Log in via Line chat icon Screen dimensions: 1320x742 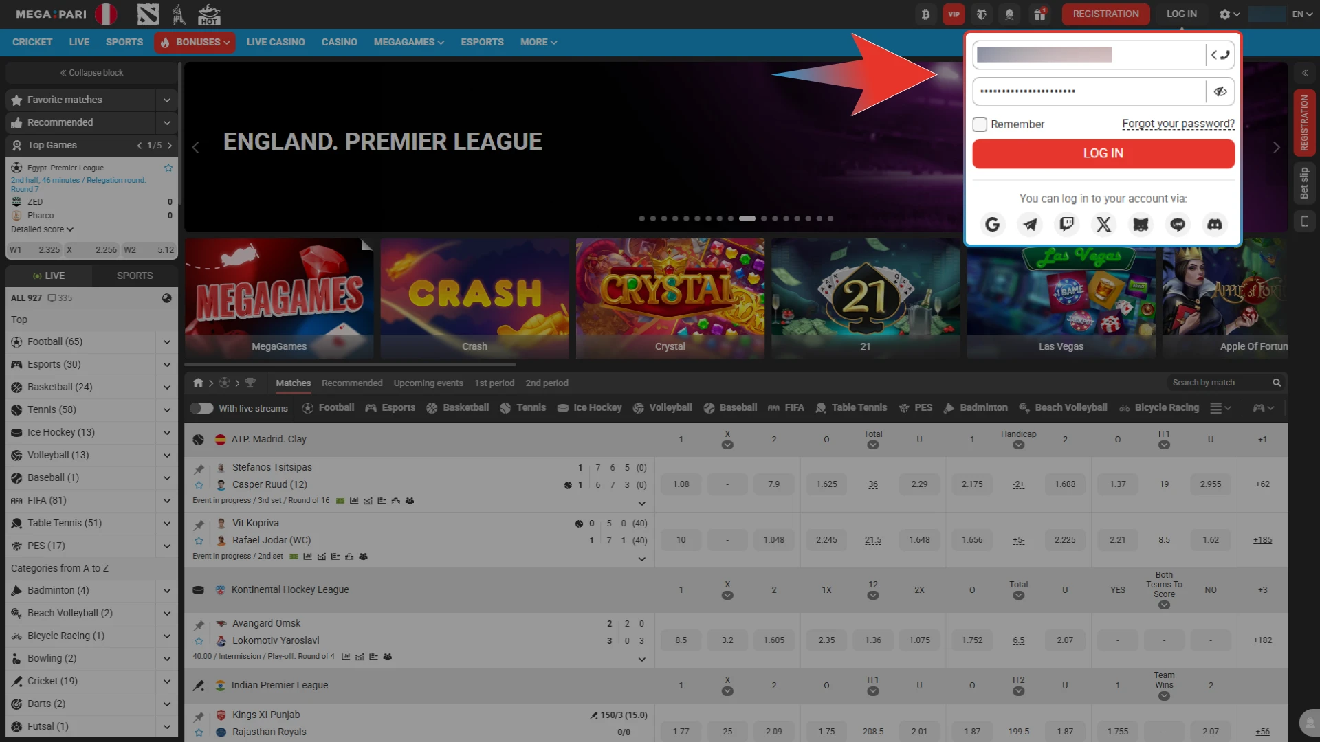point(1178,225)
